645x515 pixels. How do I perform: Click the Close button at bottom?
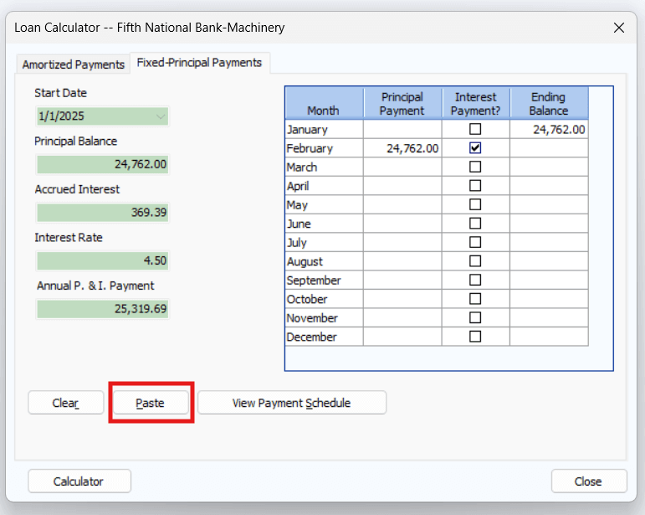pos(589,482)
